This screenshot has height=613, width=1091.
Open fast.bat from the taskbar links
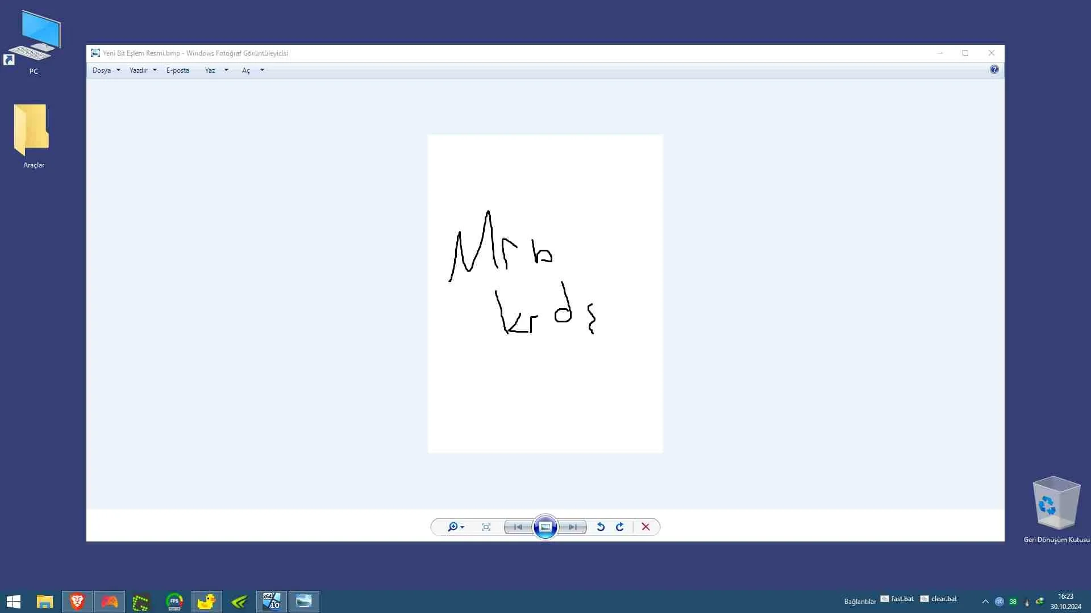click(x=897, y=599)
